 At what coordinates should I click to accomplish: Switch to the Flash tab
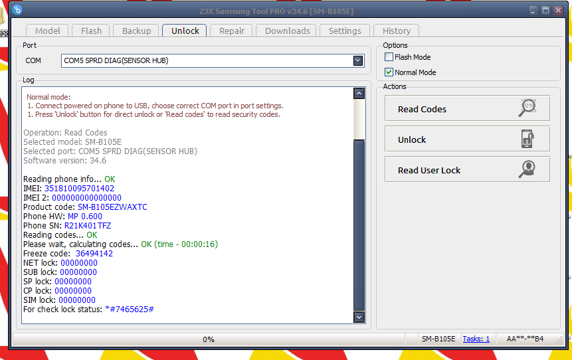pos(91,31)
